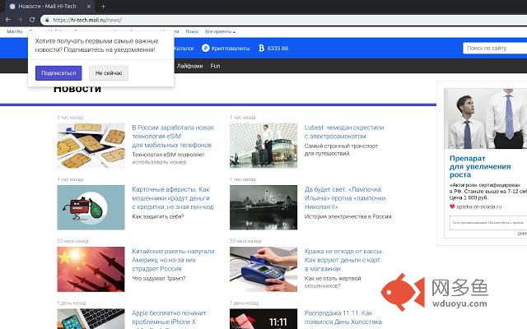The width and height of the screenshot is (527, 329).
Task: Open apteka-ot-sklada.ru ad link
Action: click(478, 206)
